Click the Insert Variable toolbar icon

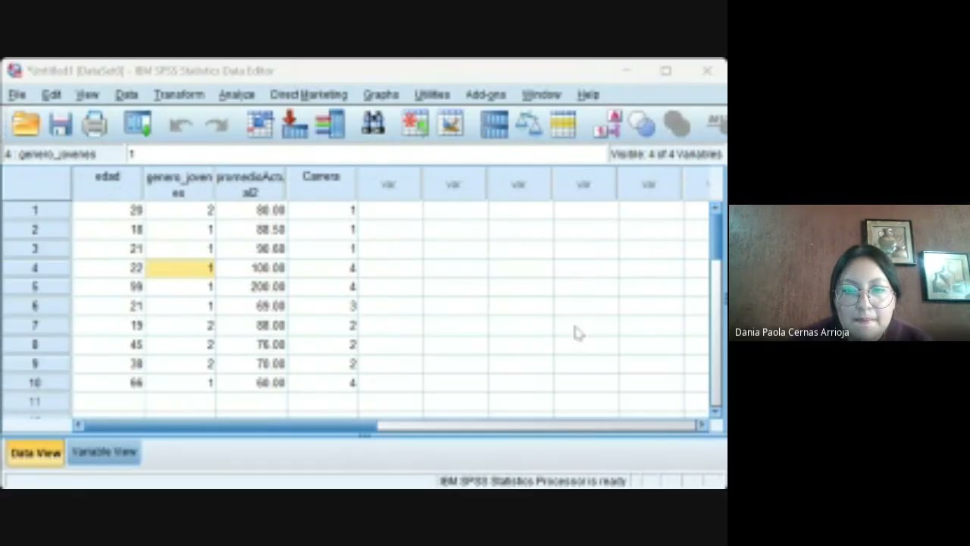click(450, 124)
